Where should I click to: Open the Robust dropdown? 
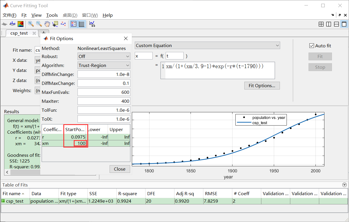[104, 56]
